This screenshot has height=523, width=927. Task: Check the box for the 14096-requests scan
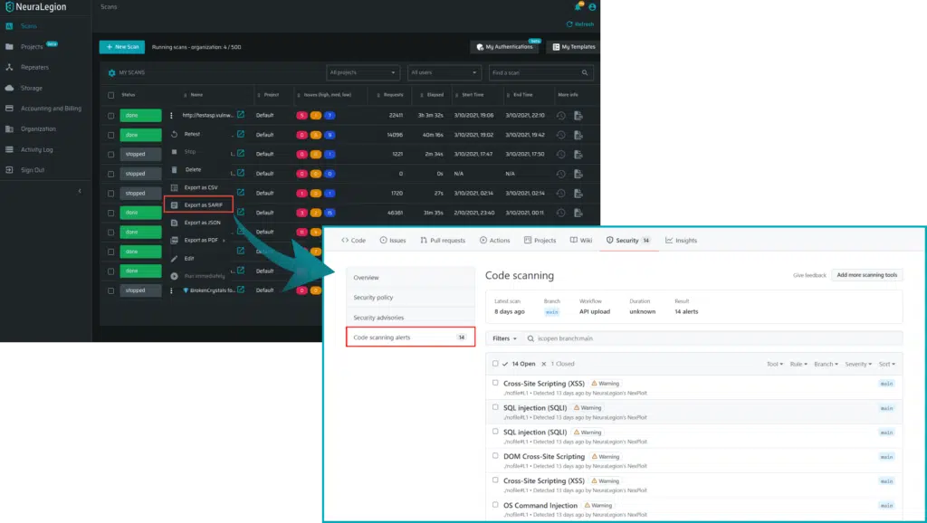click(111, 136)
